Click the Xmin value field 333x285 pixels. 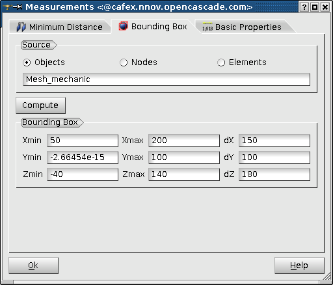[83, 141]
